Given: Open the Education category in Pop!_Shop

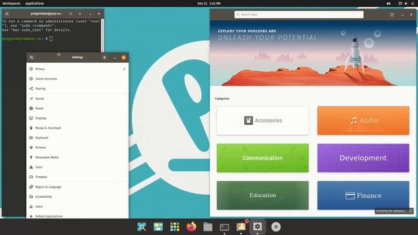Looking at the screenshot, I should pos(263,195).
